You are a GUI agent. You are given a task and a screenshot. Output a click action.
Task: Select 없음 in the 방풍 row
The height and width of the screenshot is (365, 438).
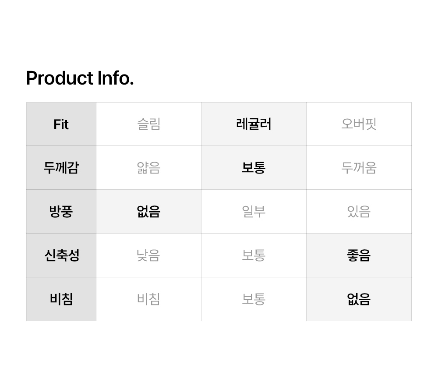click(148, 212)
